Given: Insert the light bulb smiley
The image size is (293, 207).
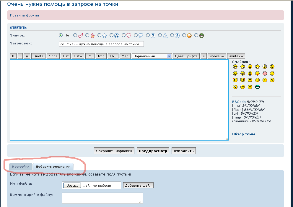Looking at the screenshot, I should tap(235, 87).
